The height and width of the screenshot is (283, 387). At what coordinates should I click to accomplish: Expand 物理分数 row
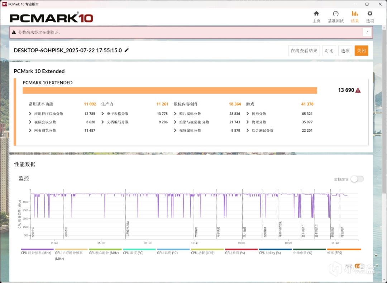[x=248, y=122]
